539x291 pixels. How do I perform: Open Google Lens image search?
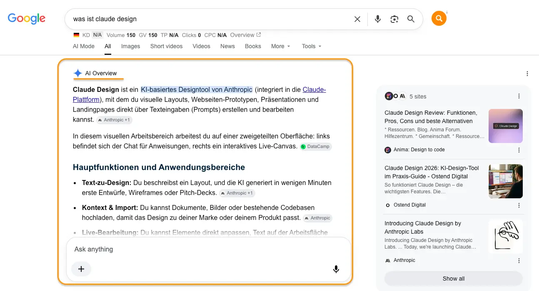(x=394, y=19)
